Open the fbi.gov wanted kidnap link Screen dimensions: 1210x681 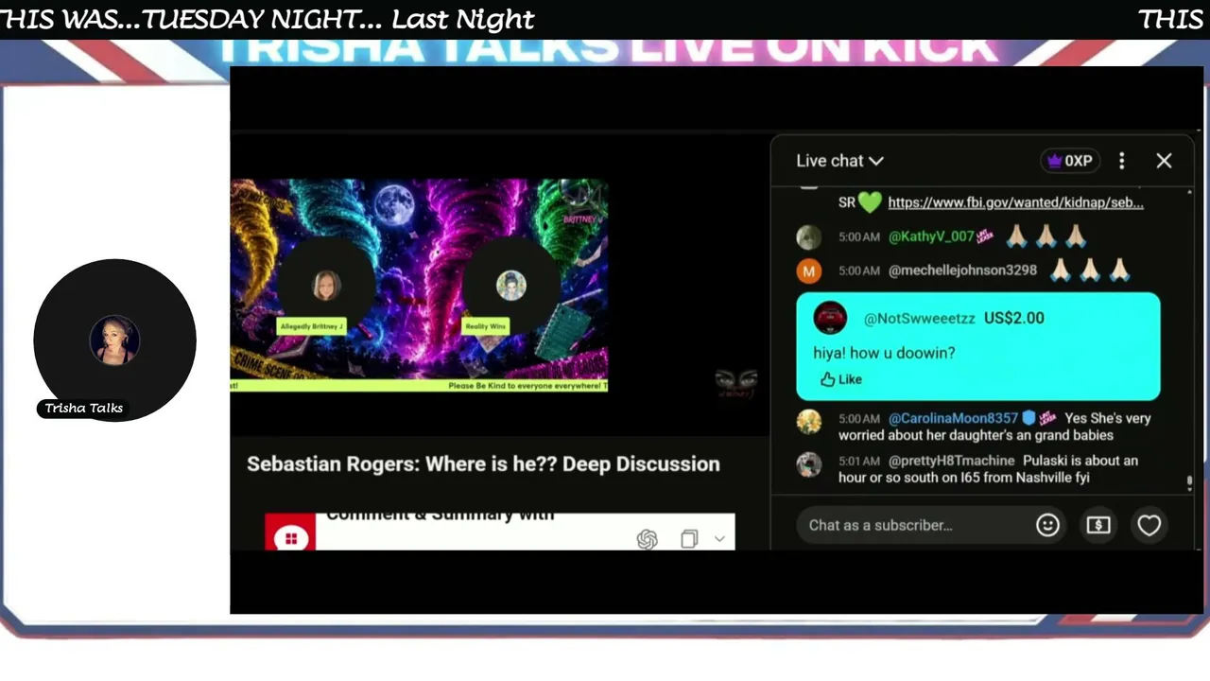point(1015,202)
